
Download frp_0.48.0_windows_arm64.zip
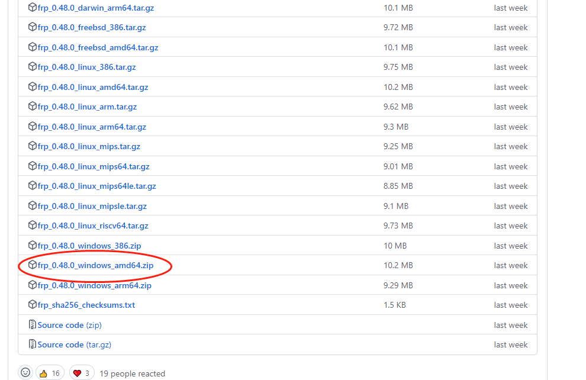tap(95, 285)
